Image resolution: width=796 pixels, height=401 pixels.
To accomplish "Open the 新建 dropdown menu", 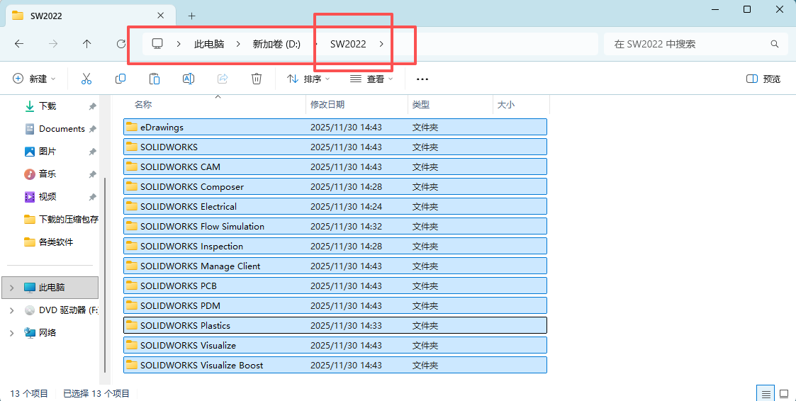I will coord(35,79).
